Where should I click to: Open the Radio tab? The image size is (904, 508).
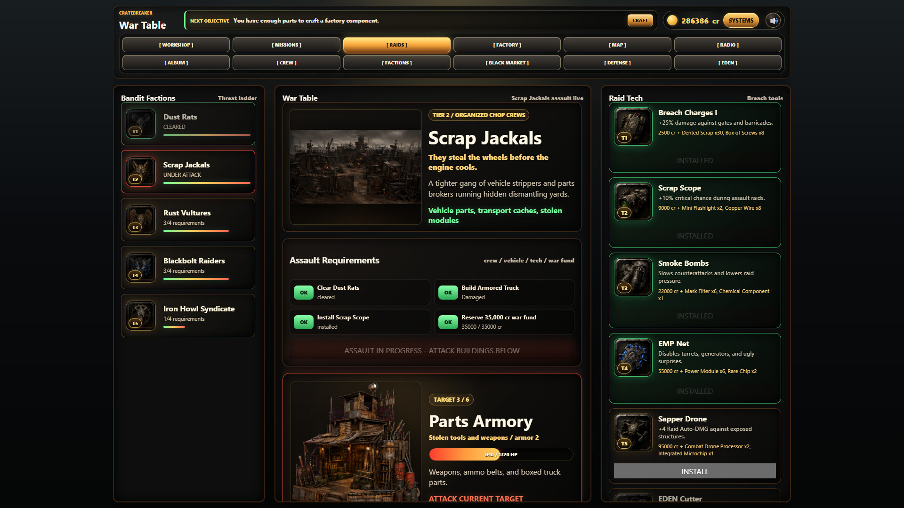click(728, 45)
